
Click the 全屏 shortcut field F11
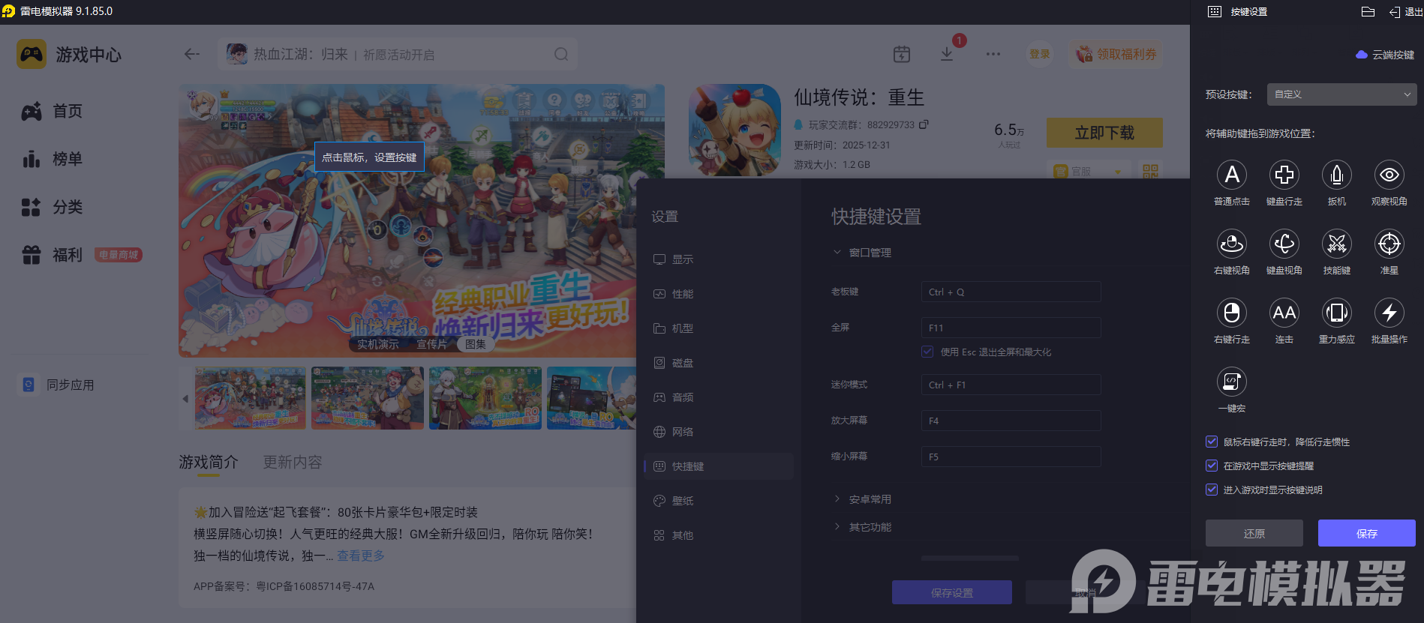coord(1011,328)
